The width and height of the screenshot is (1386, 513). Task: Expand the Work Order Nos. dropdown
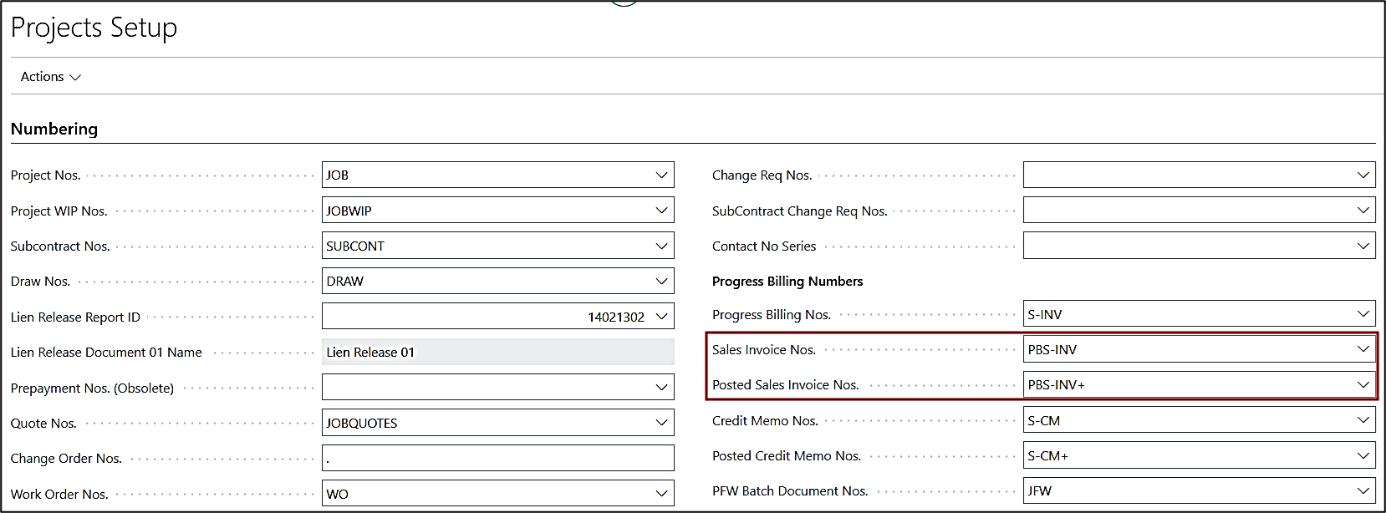(x=661, y=494)
